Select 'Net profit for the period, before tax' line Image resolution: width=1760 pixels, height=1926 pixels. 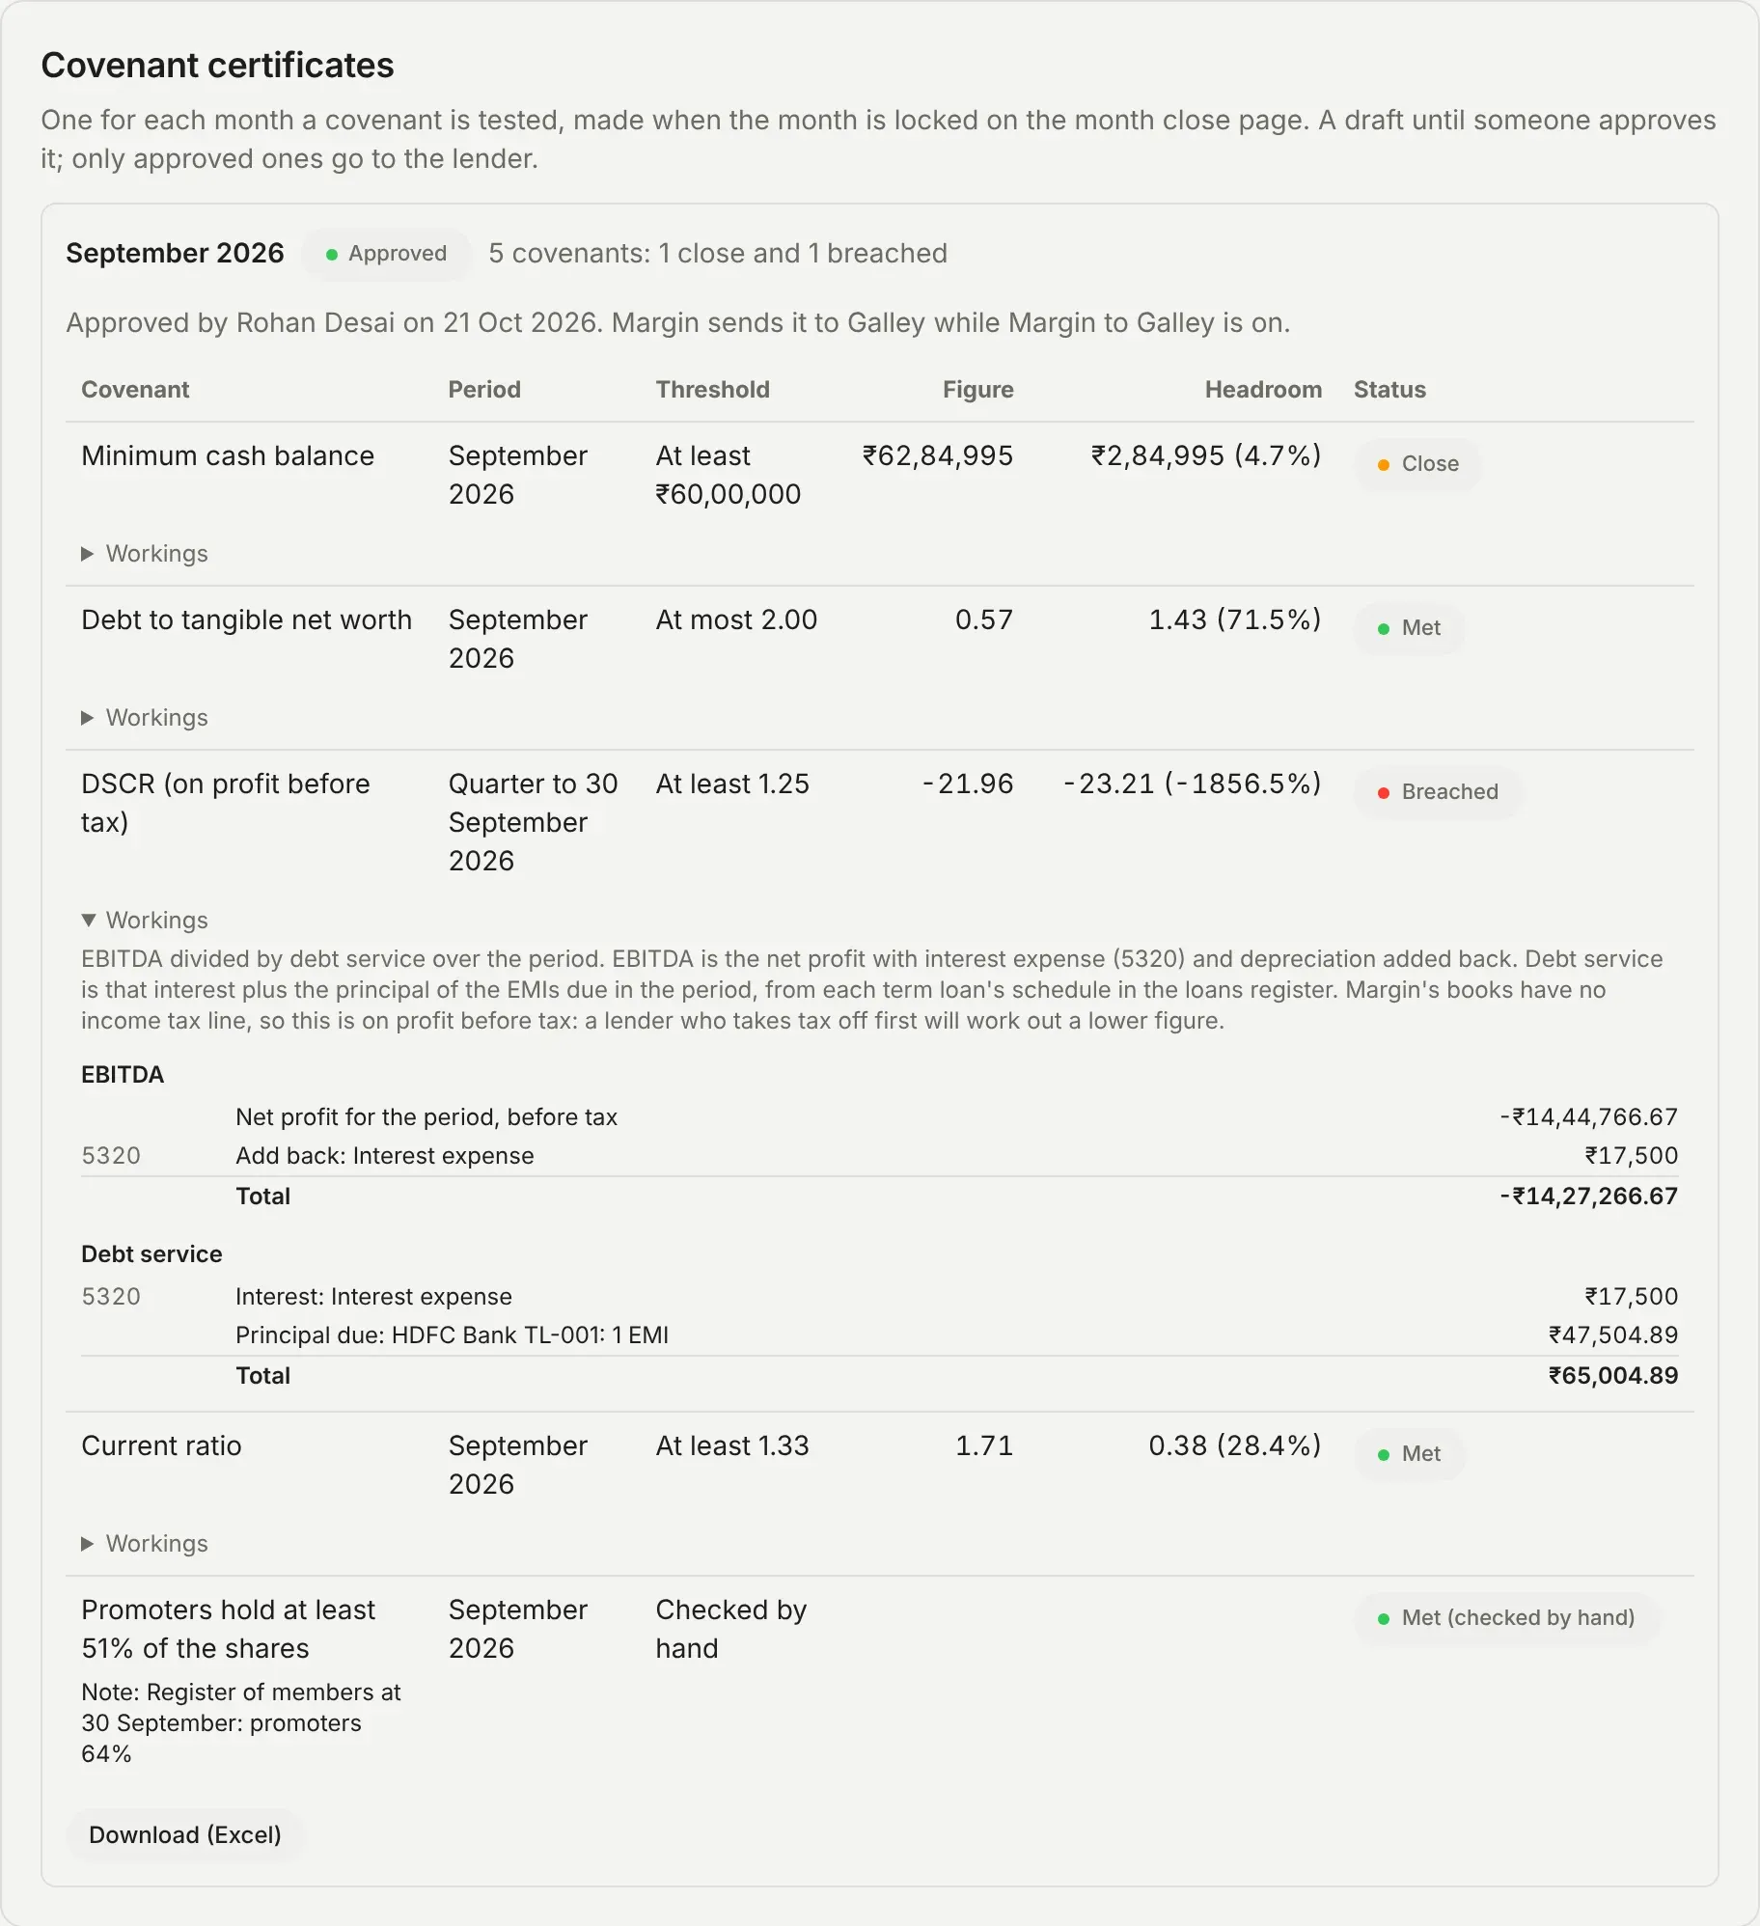click(x=426, y=1117)
